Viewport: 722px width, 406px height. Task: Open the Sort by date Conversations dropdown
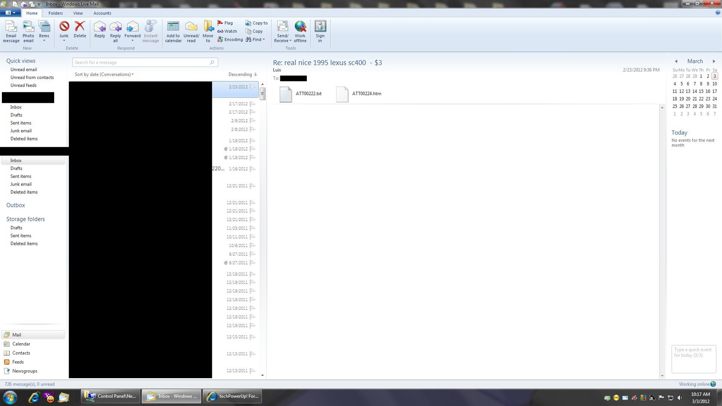(104, 74)
